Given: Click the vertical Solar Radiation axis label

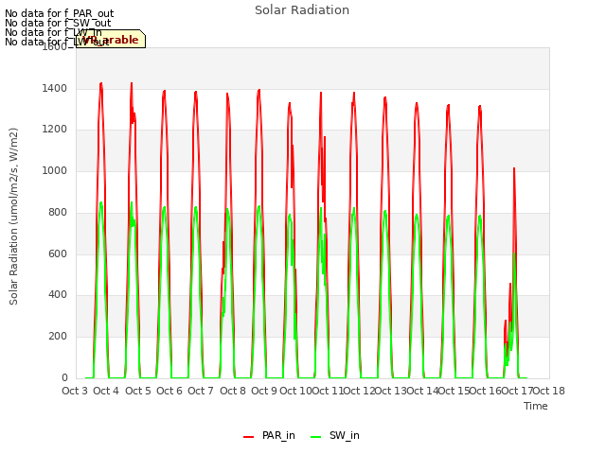Looking at the screenshot, I should pos(13,217).
